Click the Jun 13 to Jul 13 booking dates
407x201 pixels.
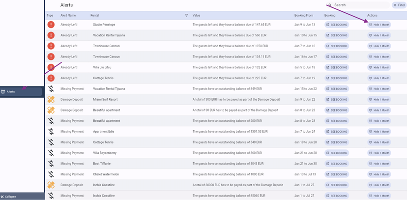(x=305, y=174)
